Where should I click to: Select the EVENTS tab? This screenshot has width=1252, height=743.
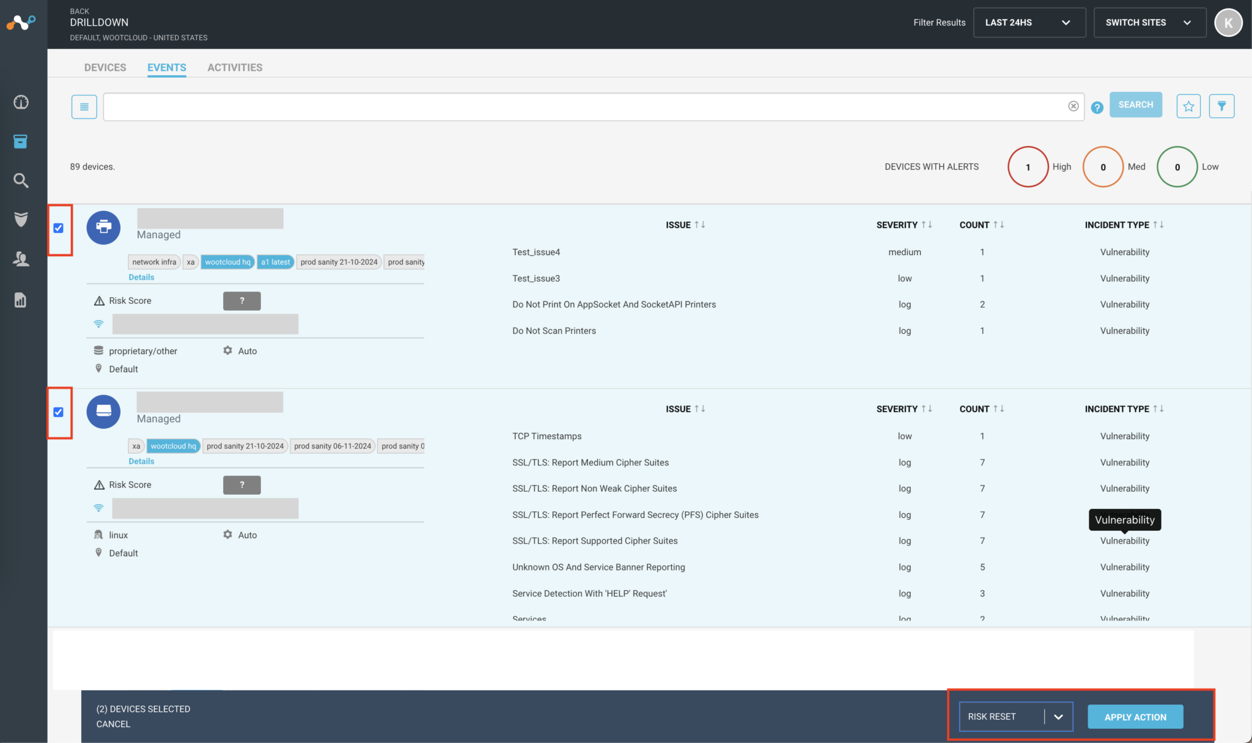click(167, 67)
